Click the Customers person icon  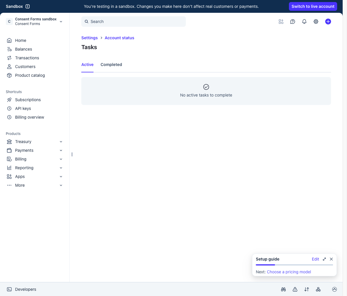[x=9, y=67]
